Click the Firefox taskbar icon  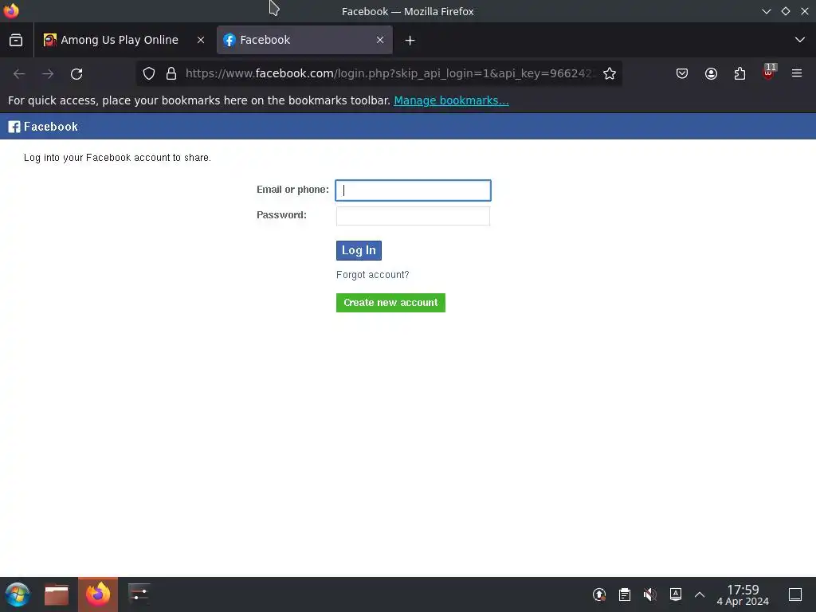[x=98, y=594]
